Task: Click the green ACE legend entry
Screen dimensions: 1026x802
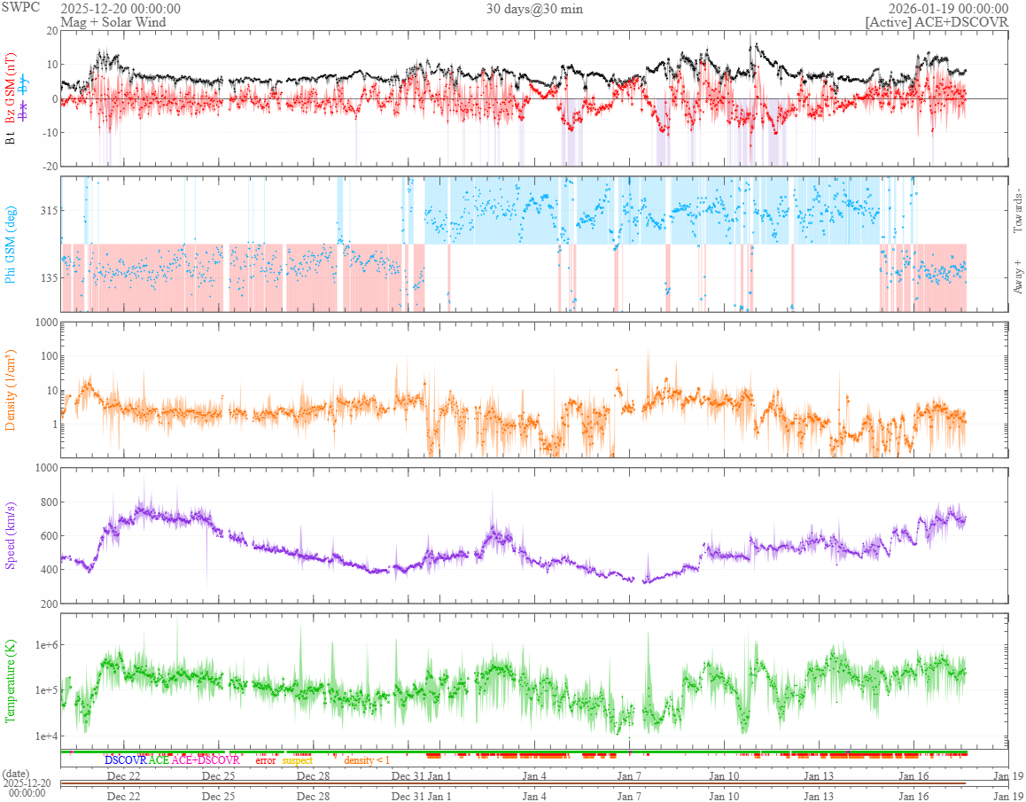Action: point(159,760)
